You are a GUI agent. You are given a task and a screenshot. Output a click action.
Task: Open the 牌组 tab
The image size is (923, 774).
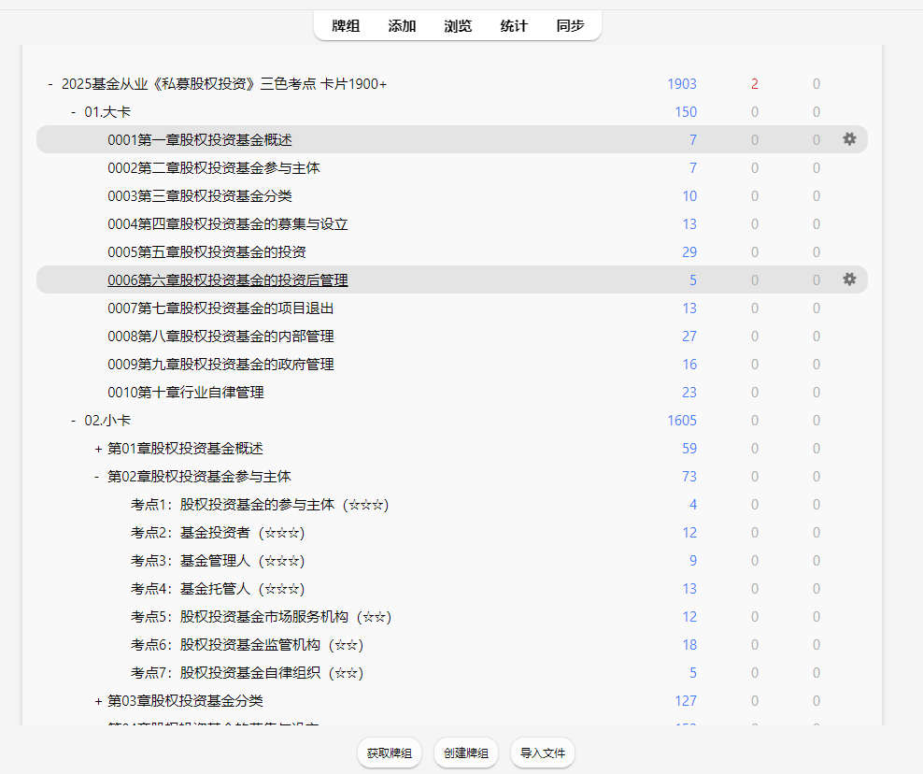(346, 26)
